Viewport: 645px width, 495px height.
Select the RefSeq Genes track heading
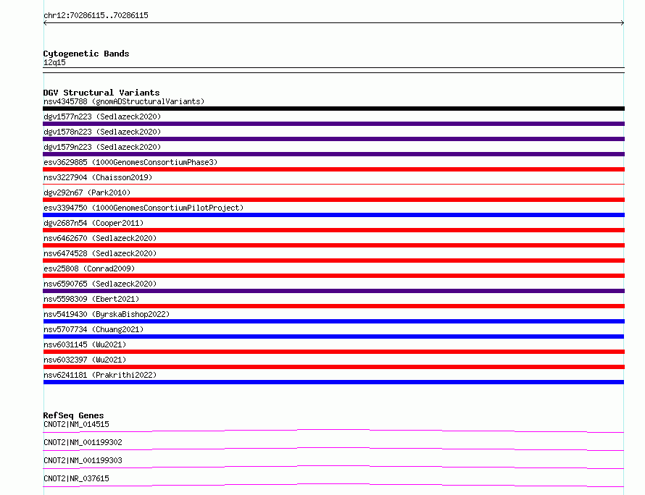pyautogui.click(x=73, y=415)
